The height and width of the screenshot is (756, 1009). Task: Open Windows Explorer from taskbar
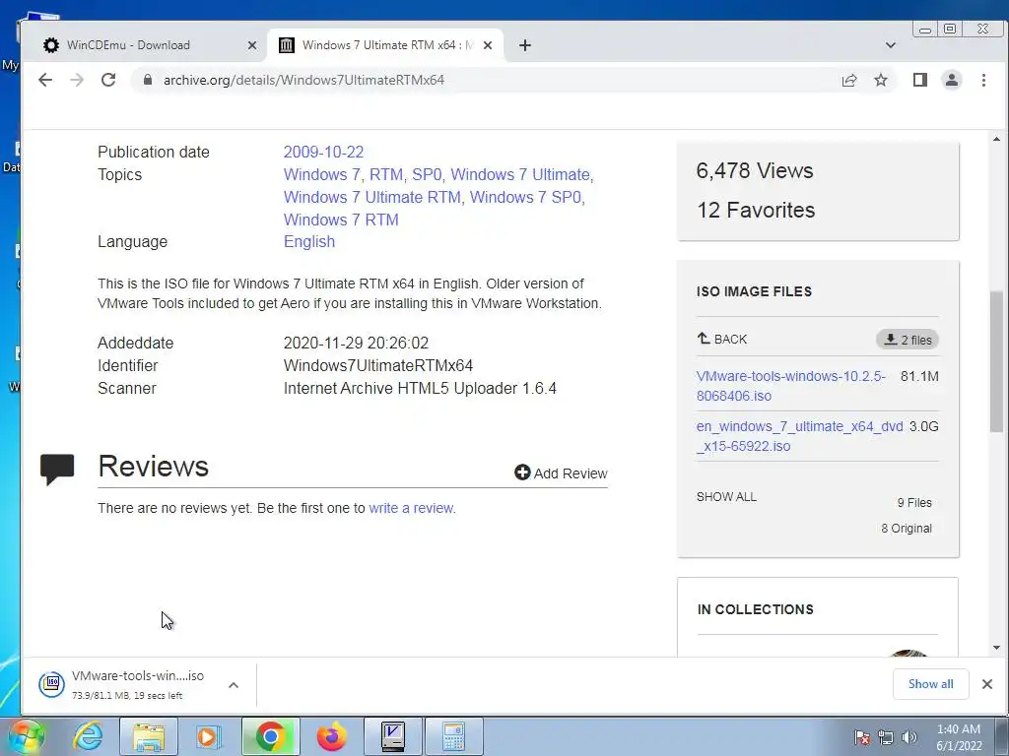tap(149, 736)
